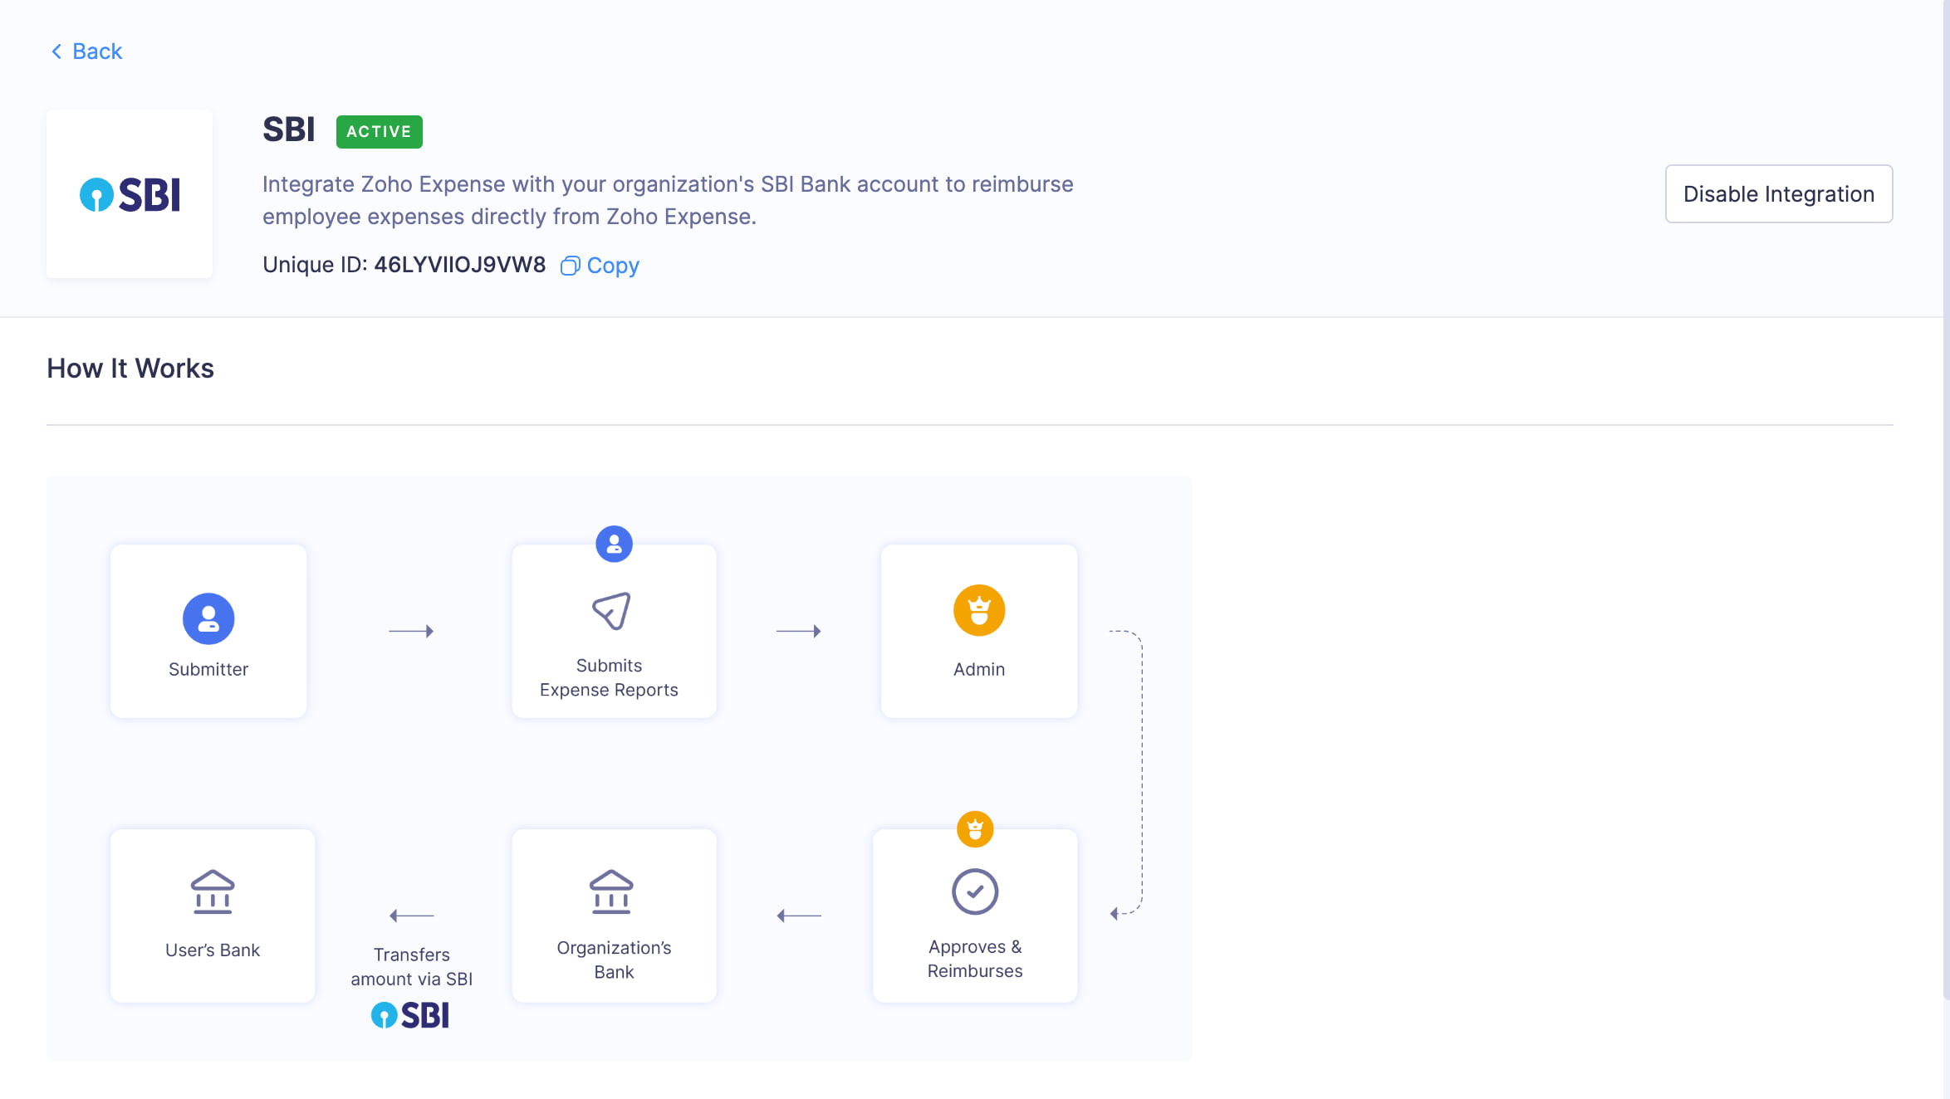Screen dimensions: 1950x1099
Task: Click the SBI logo under Transfers amount
Action: pyautogui.click(x=410, y=1014)
